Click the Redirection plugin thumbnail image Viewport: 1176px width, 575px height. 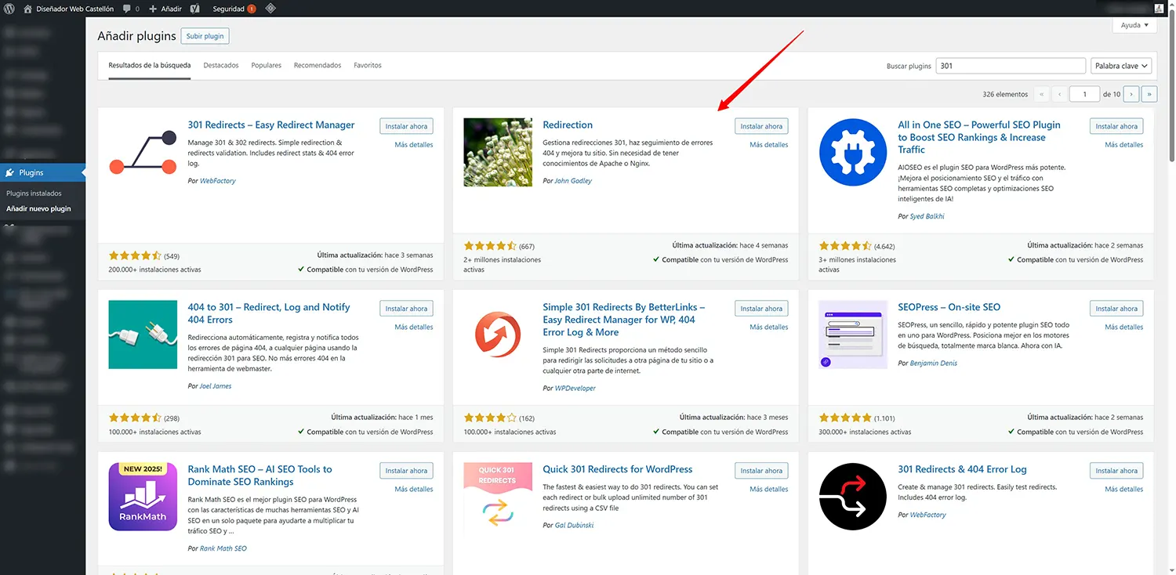tap(497, 151)
